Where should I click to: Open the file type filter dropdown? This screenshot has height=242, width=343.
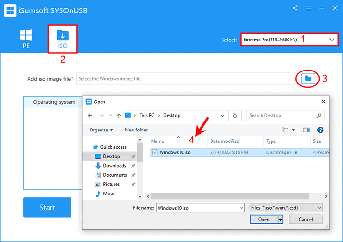286,208
